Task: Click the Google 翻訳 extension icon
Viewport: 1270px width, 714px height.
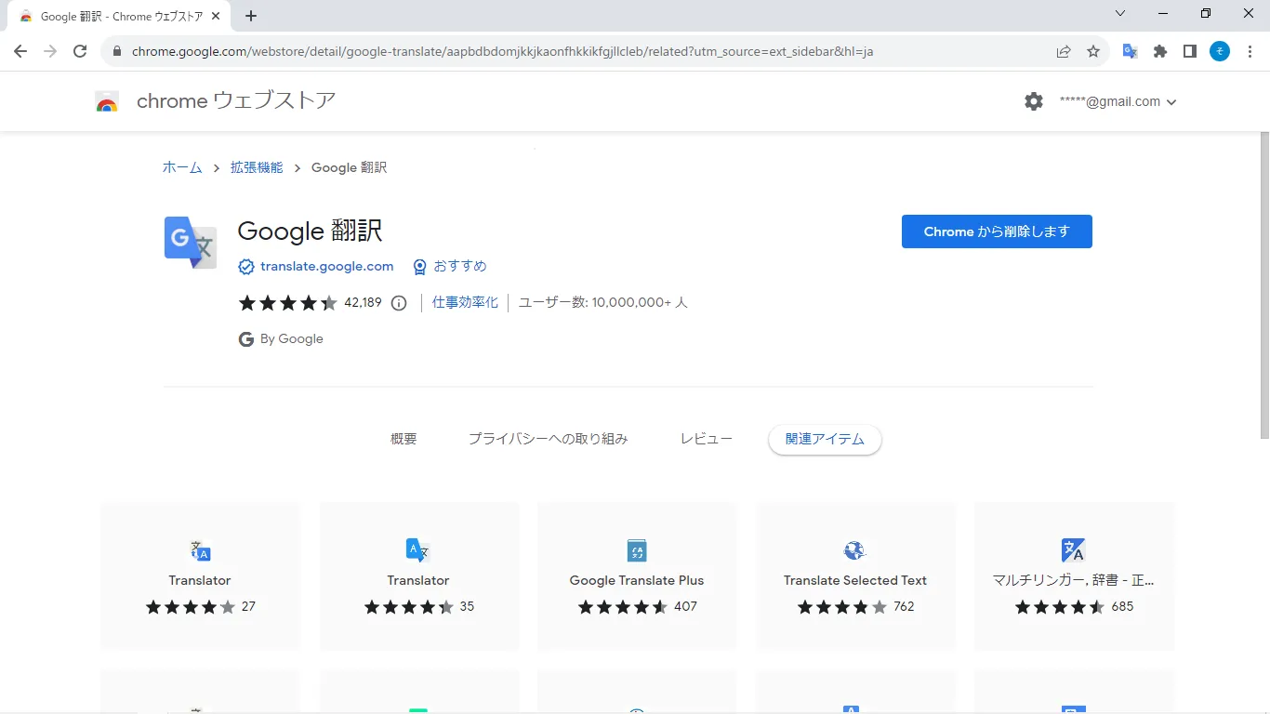Action: 191,243
